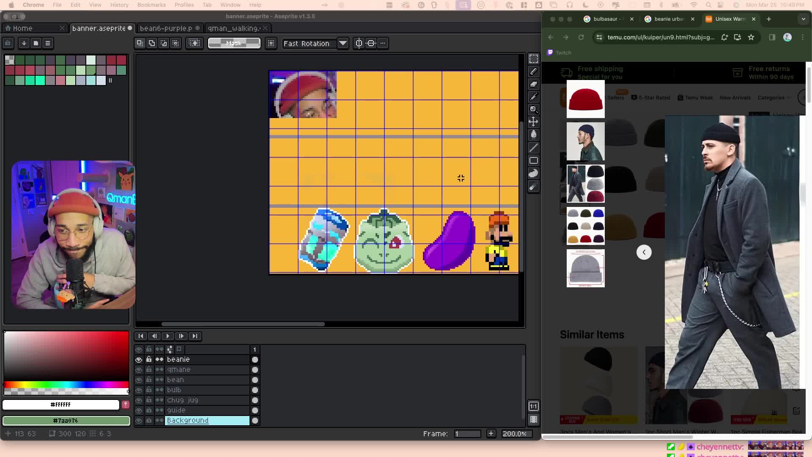Image resolution: width=812 pixels, height=457 pixels.
Task: Show previous product image arrow
Action: [644, 252]
